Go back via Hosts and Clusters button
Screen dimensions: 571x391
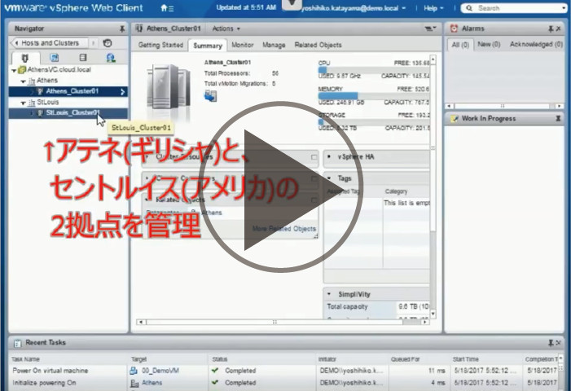click(50, 43)
